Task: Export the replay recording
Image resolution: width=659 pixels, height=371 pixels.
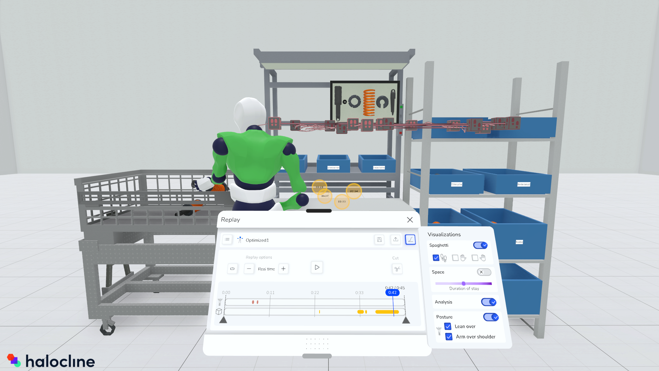Action: (x=395, y=240)
